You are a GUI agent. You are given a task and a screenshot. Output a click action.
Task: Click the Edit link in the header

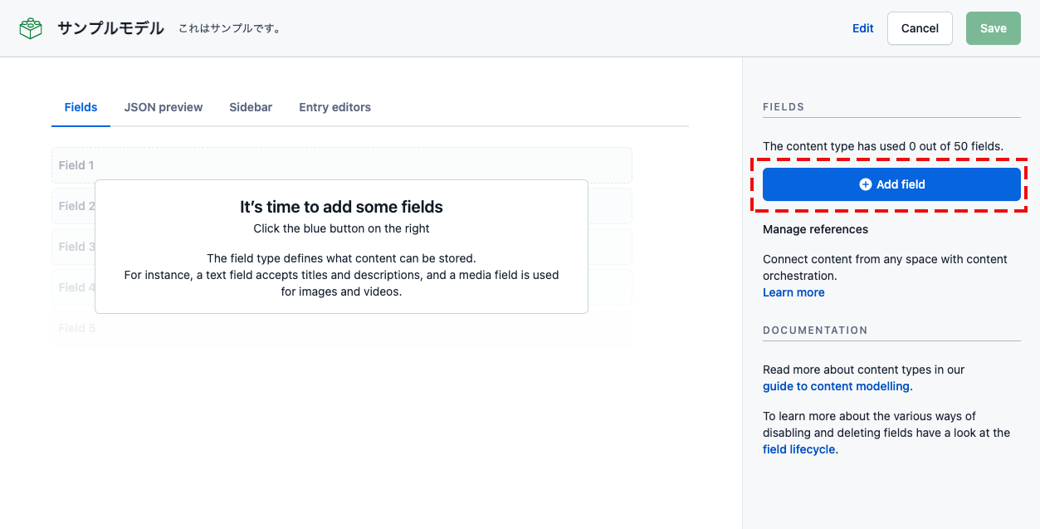862,27
